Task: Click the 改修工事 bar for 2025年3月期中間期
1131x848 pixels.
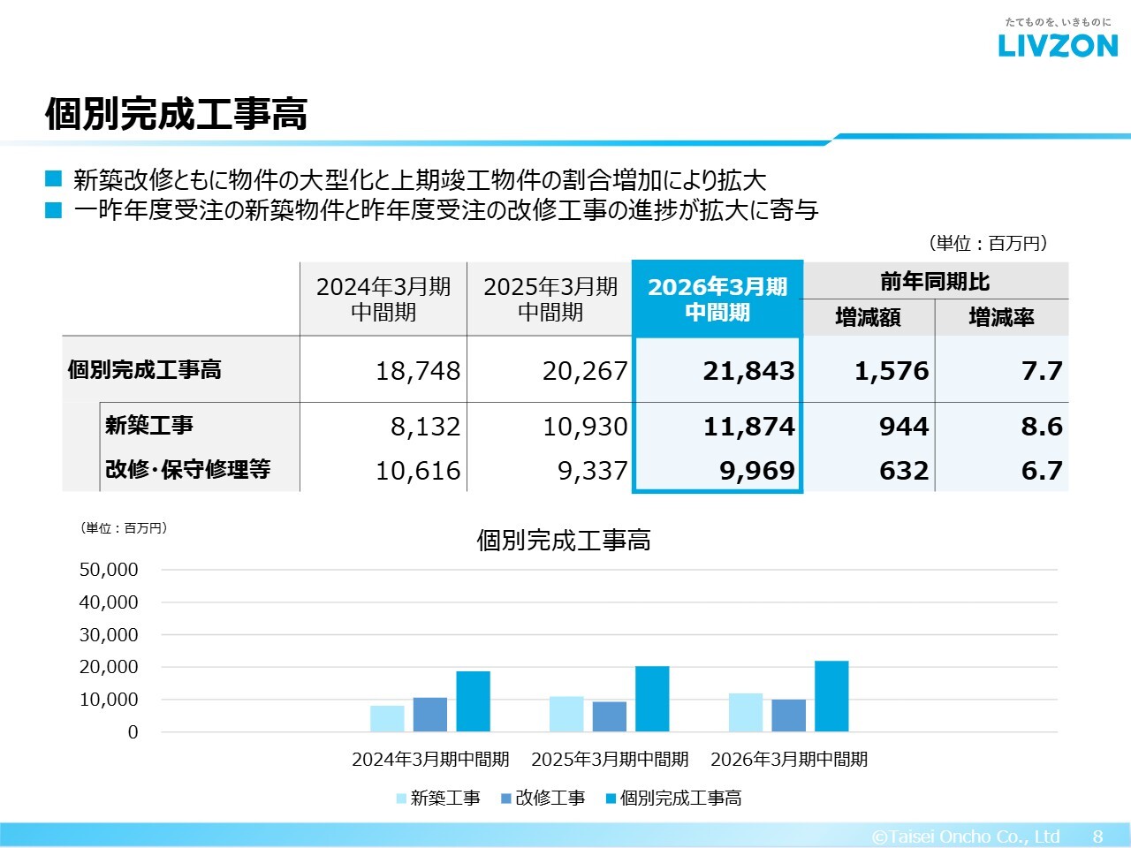Action: point(609,716)
